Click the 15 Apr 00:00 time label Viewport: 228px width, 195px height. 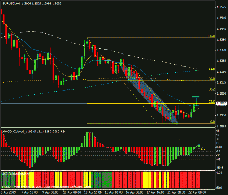[x=113, y=192]
